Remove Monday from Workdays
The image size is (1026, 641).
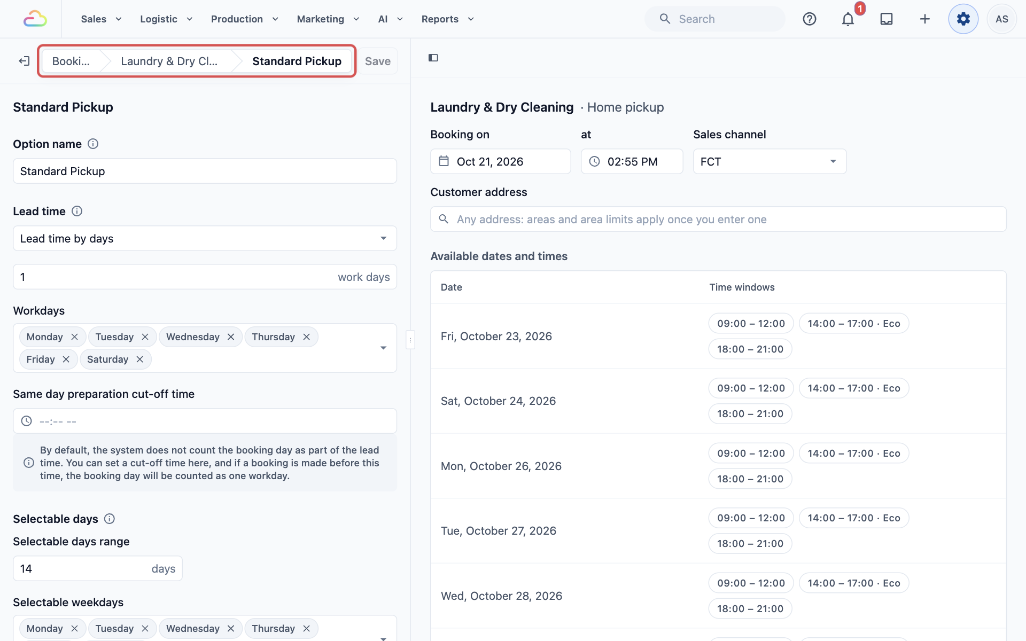(75, 337)
